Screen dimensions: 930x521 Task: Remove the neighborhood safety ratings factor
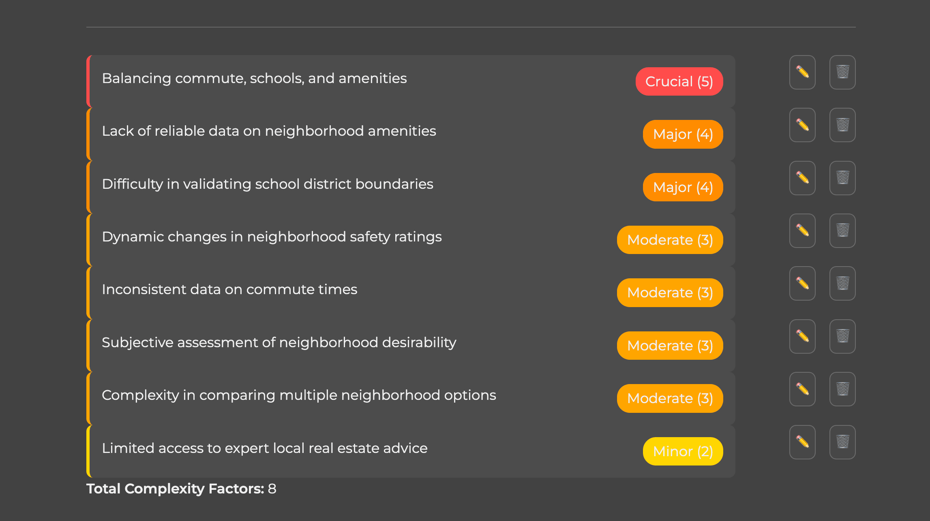click(x=842, y=231)
